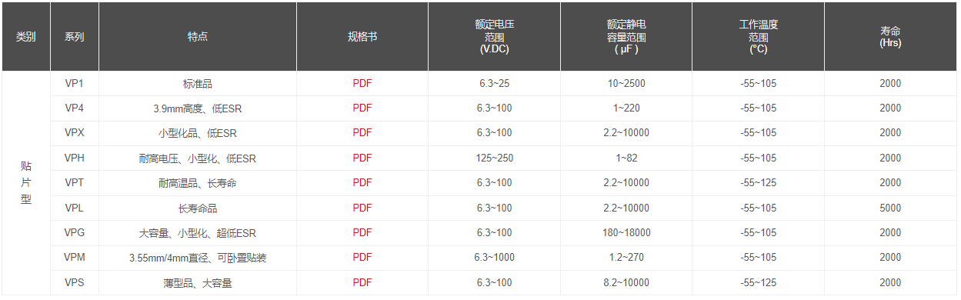961x300 pixels.
Task: Click the 工作温度范围 column header
Action: pyautogui.click(x=758, y=37)
